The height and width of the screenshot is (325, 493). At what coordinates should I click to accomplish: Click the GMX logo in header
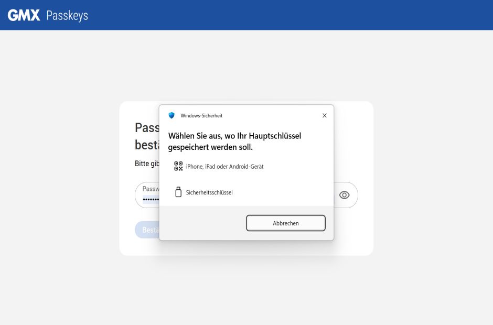click(x=24, y=15)
